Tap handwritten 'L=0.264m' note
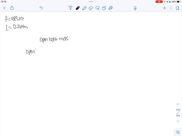 [17, 28]
